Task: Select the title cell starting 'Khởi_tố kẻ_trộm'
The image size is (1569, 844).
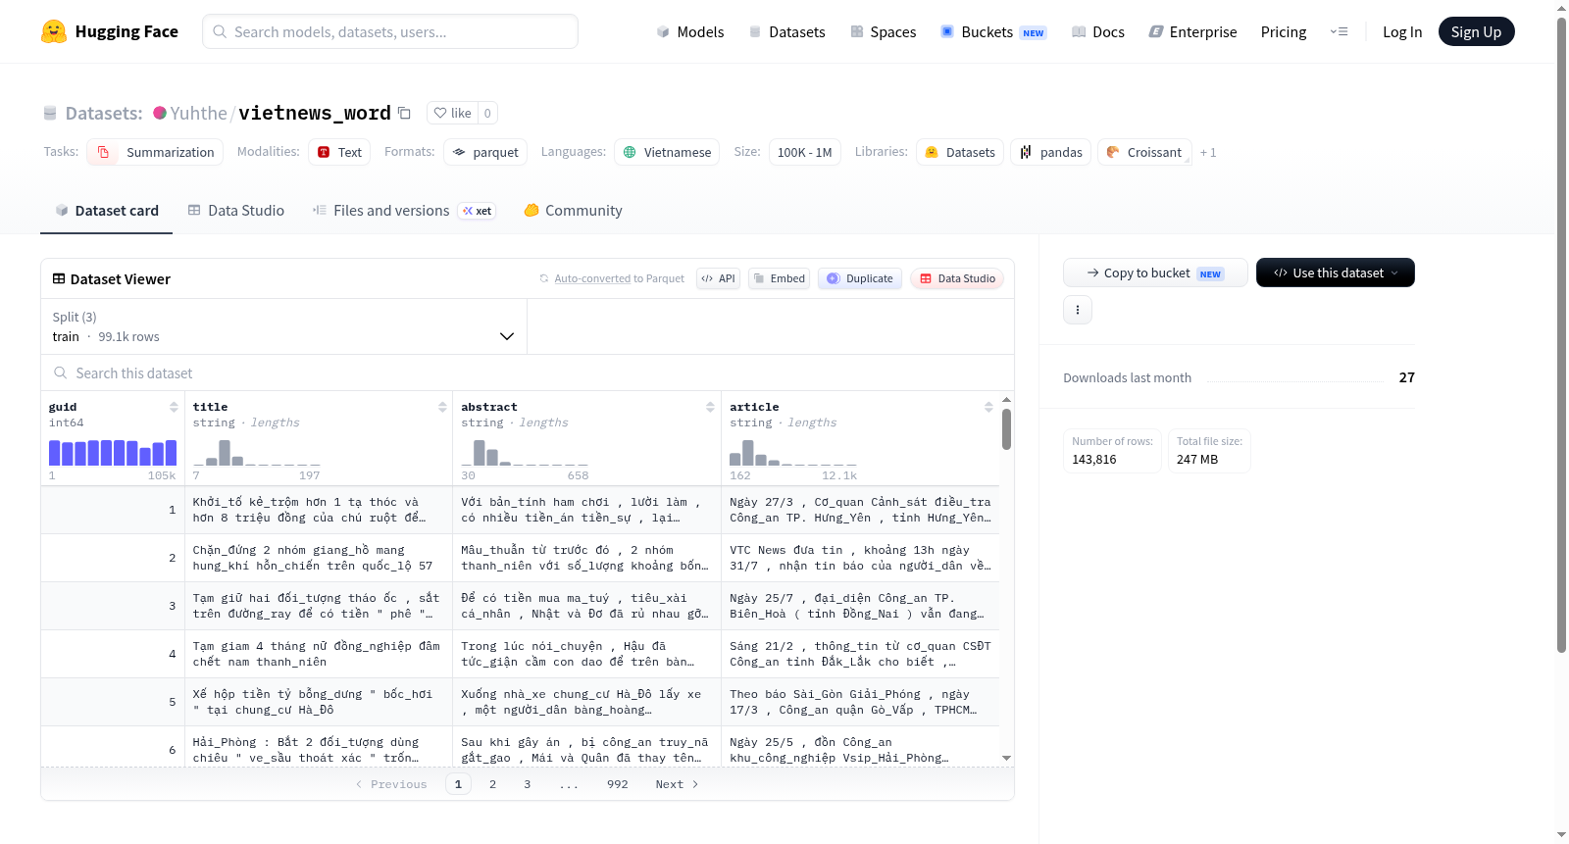Action: click(x=319, y=510)
